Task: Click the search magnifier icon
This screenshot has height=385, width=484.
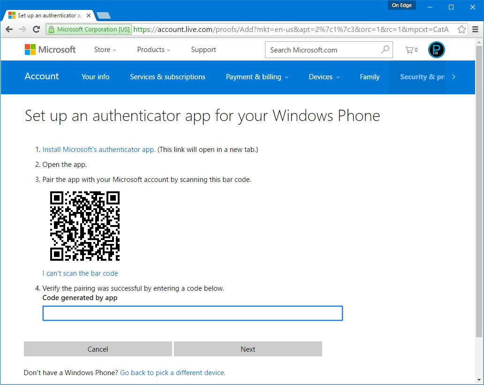Action: click(385, 49)
